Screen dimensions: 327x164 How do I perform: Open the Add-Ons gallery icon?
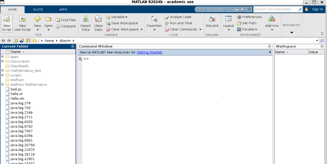(272, 19)
